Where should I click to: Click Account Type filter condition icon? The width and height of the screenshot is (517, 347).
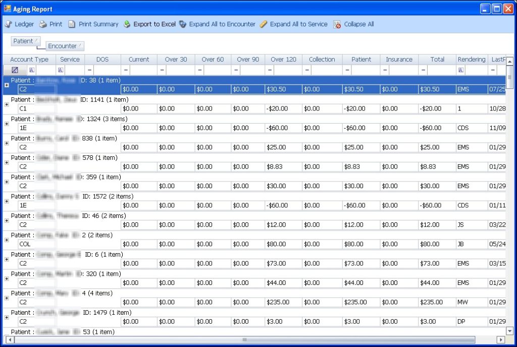pos(32,70)
